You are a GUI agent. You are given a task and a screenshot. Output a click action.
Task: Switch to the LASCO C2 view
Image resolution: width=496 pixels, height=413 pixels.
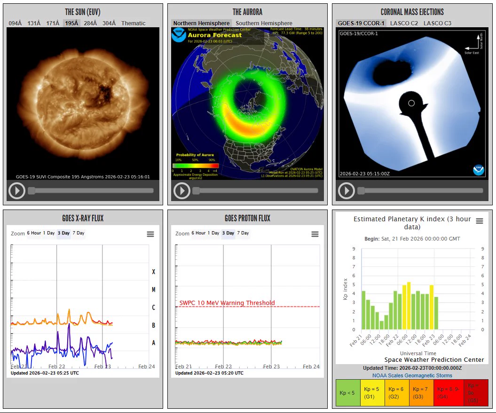coord(404,23)
